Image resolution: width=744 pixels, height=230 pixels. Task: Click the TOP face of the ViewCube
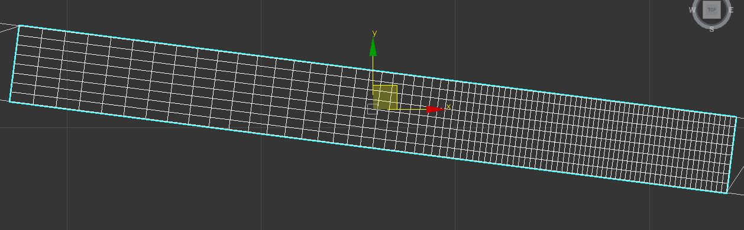tap(712, 9)
